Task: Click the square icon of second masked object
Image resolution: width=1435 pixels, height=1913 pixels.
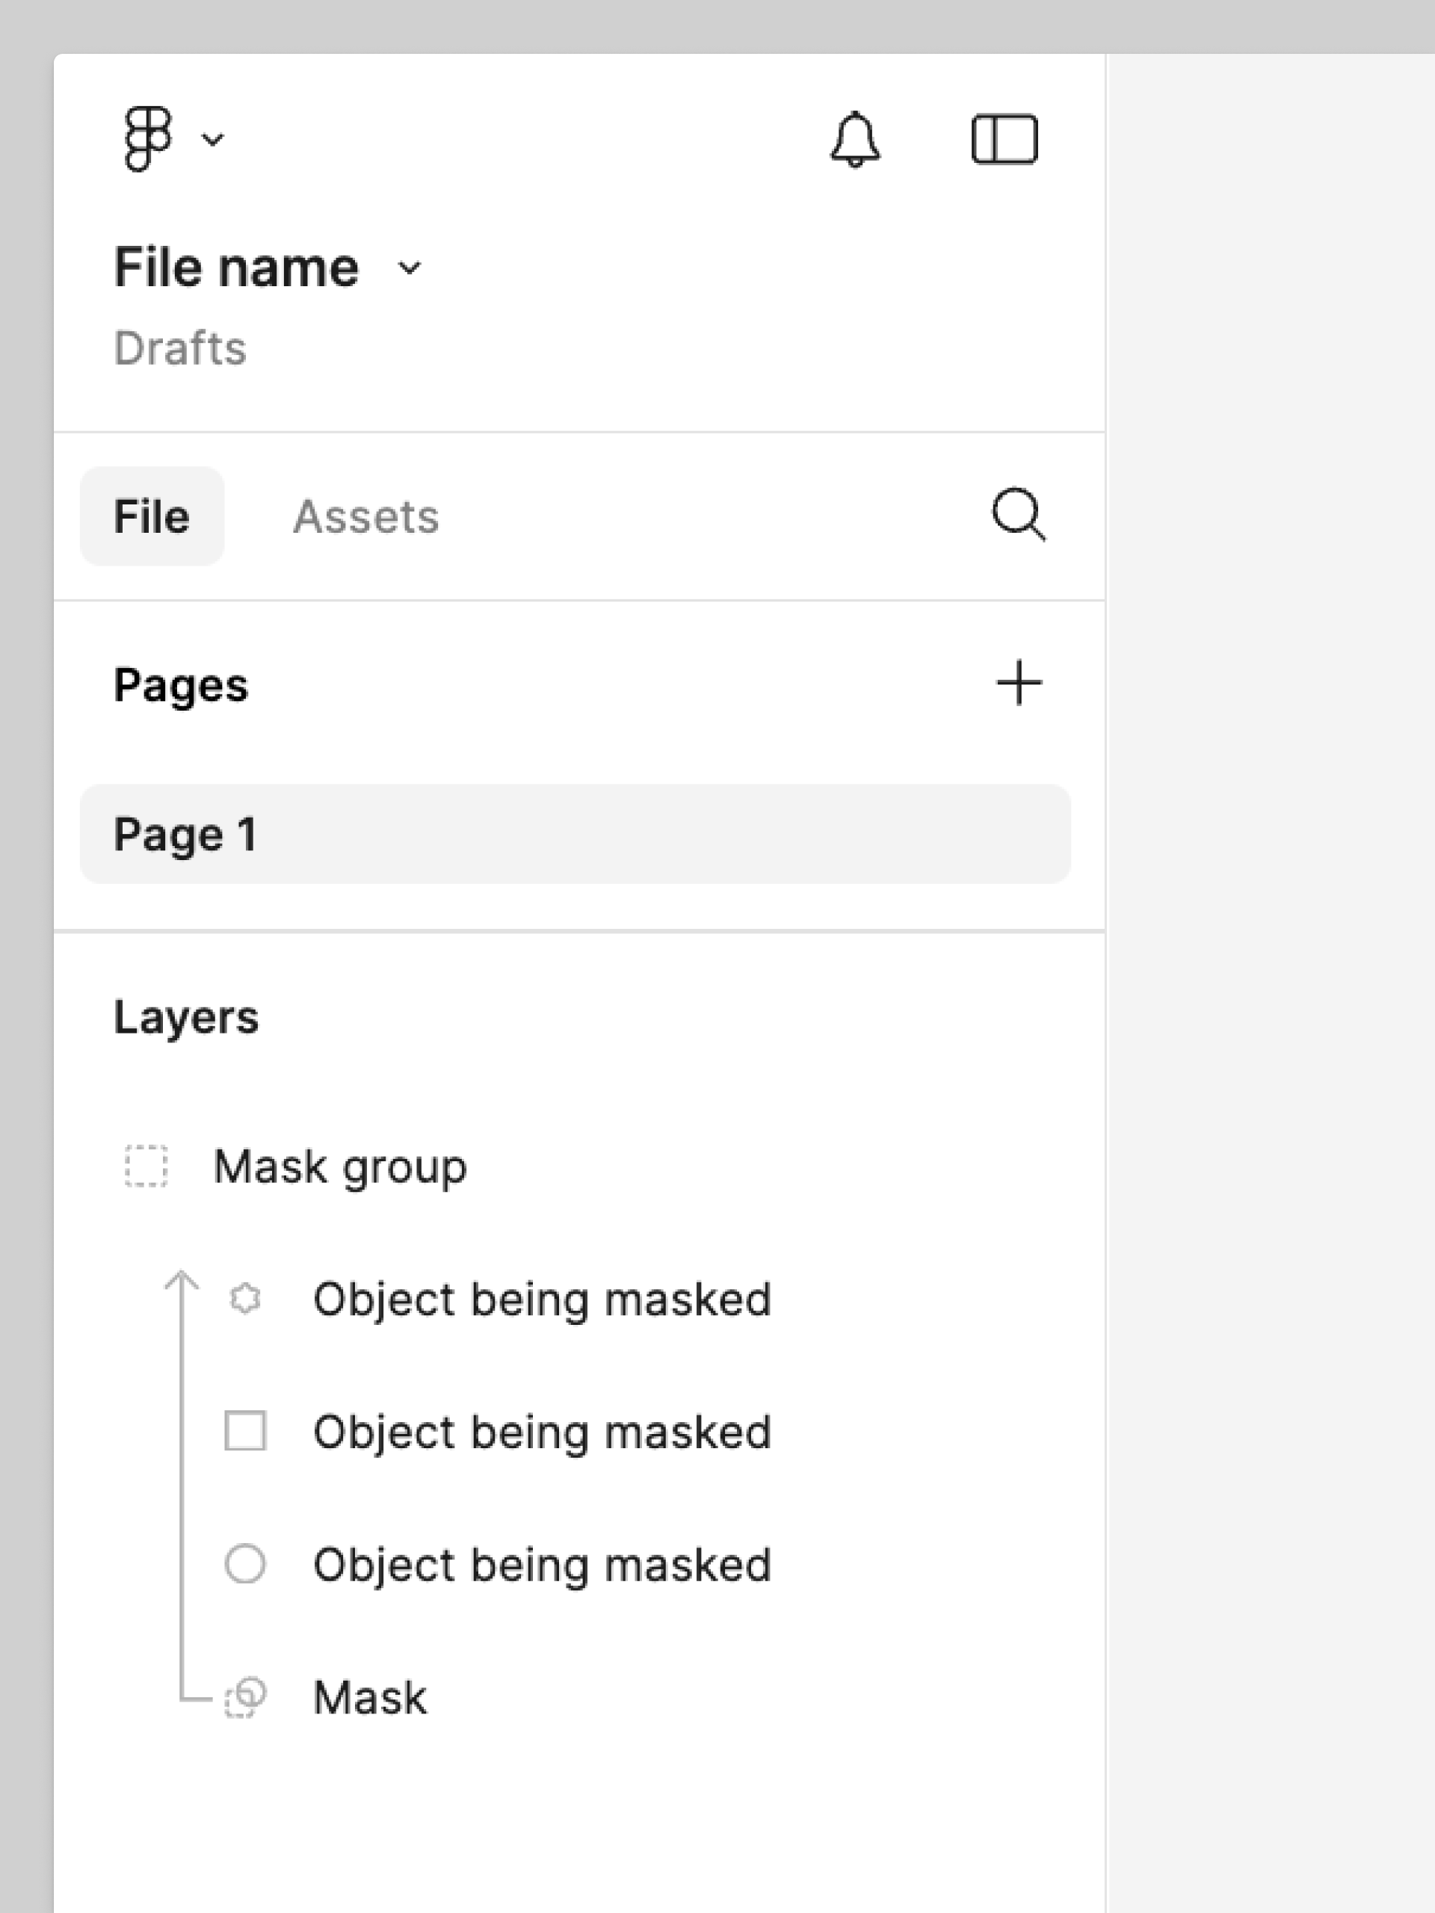Action: point(246,1431)
